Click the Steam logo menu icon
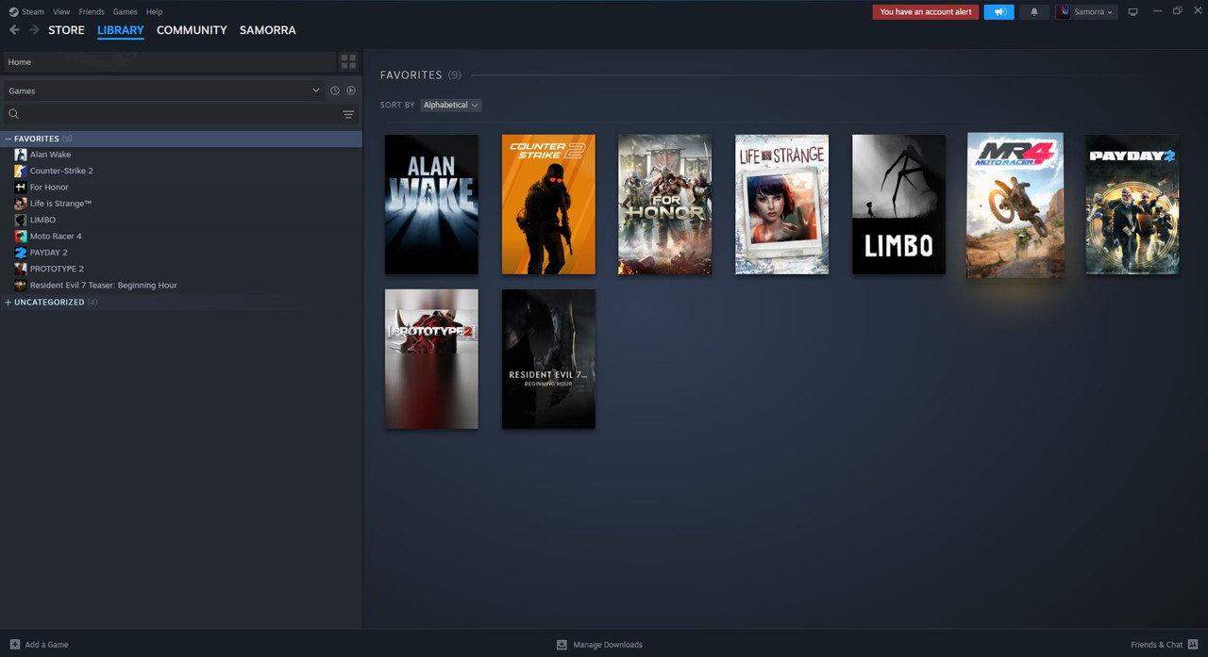The image size is (1208, 657). coord(13,11)
